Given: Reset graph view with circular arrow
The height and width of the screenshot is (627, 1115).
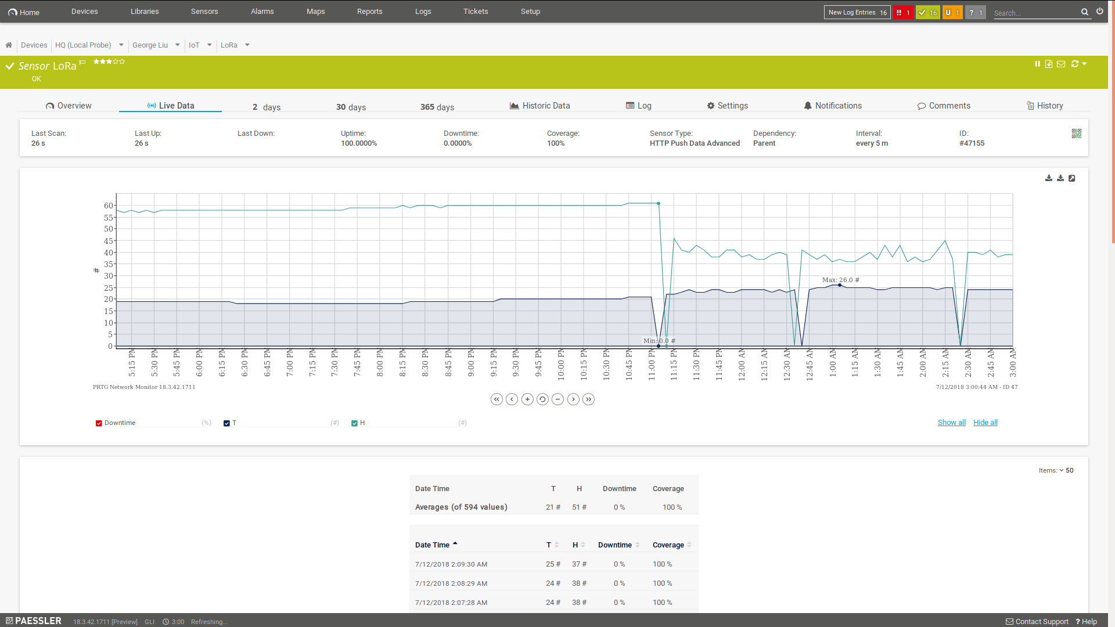Looking at the screenshot, I should click(542, 399).
